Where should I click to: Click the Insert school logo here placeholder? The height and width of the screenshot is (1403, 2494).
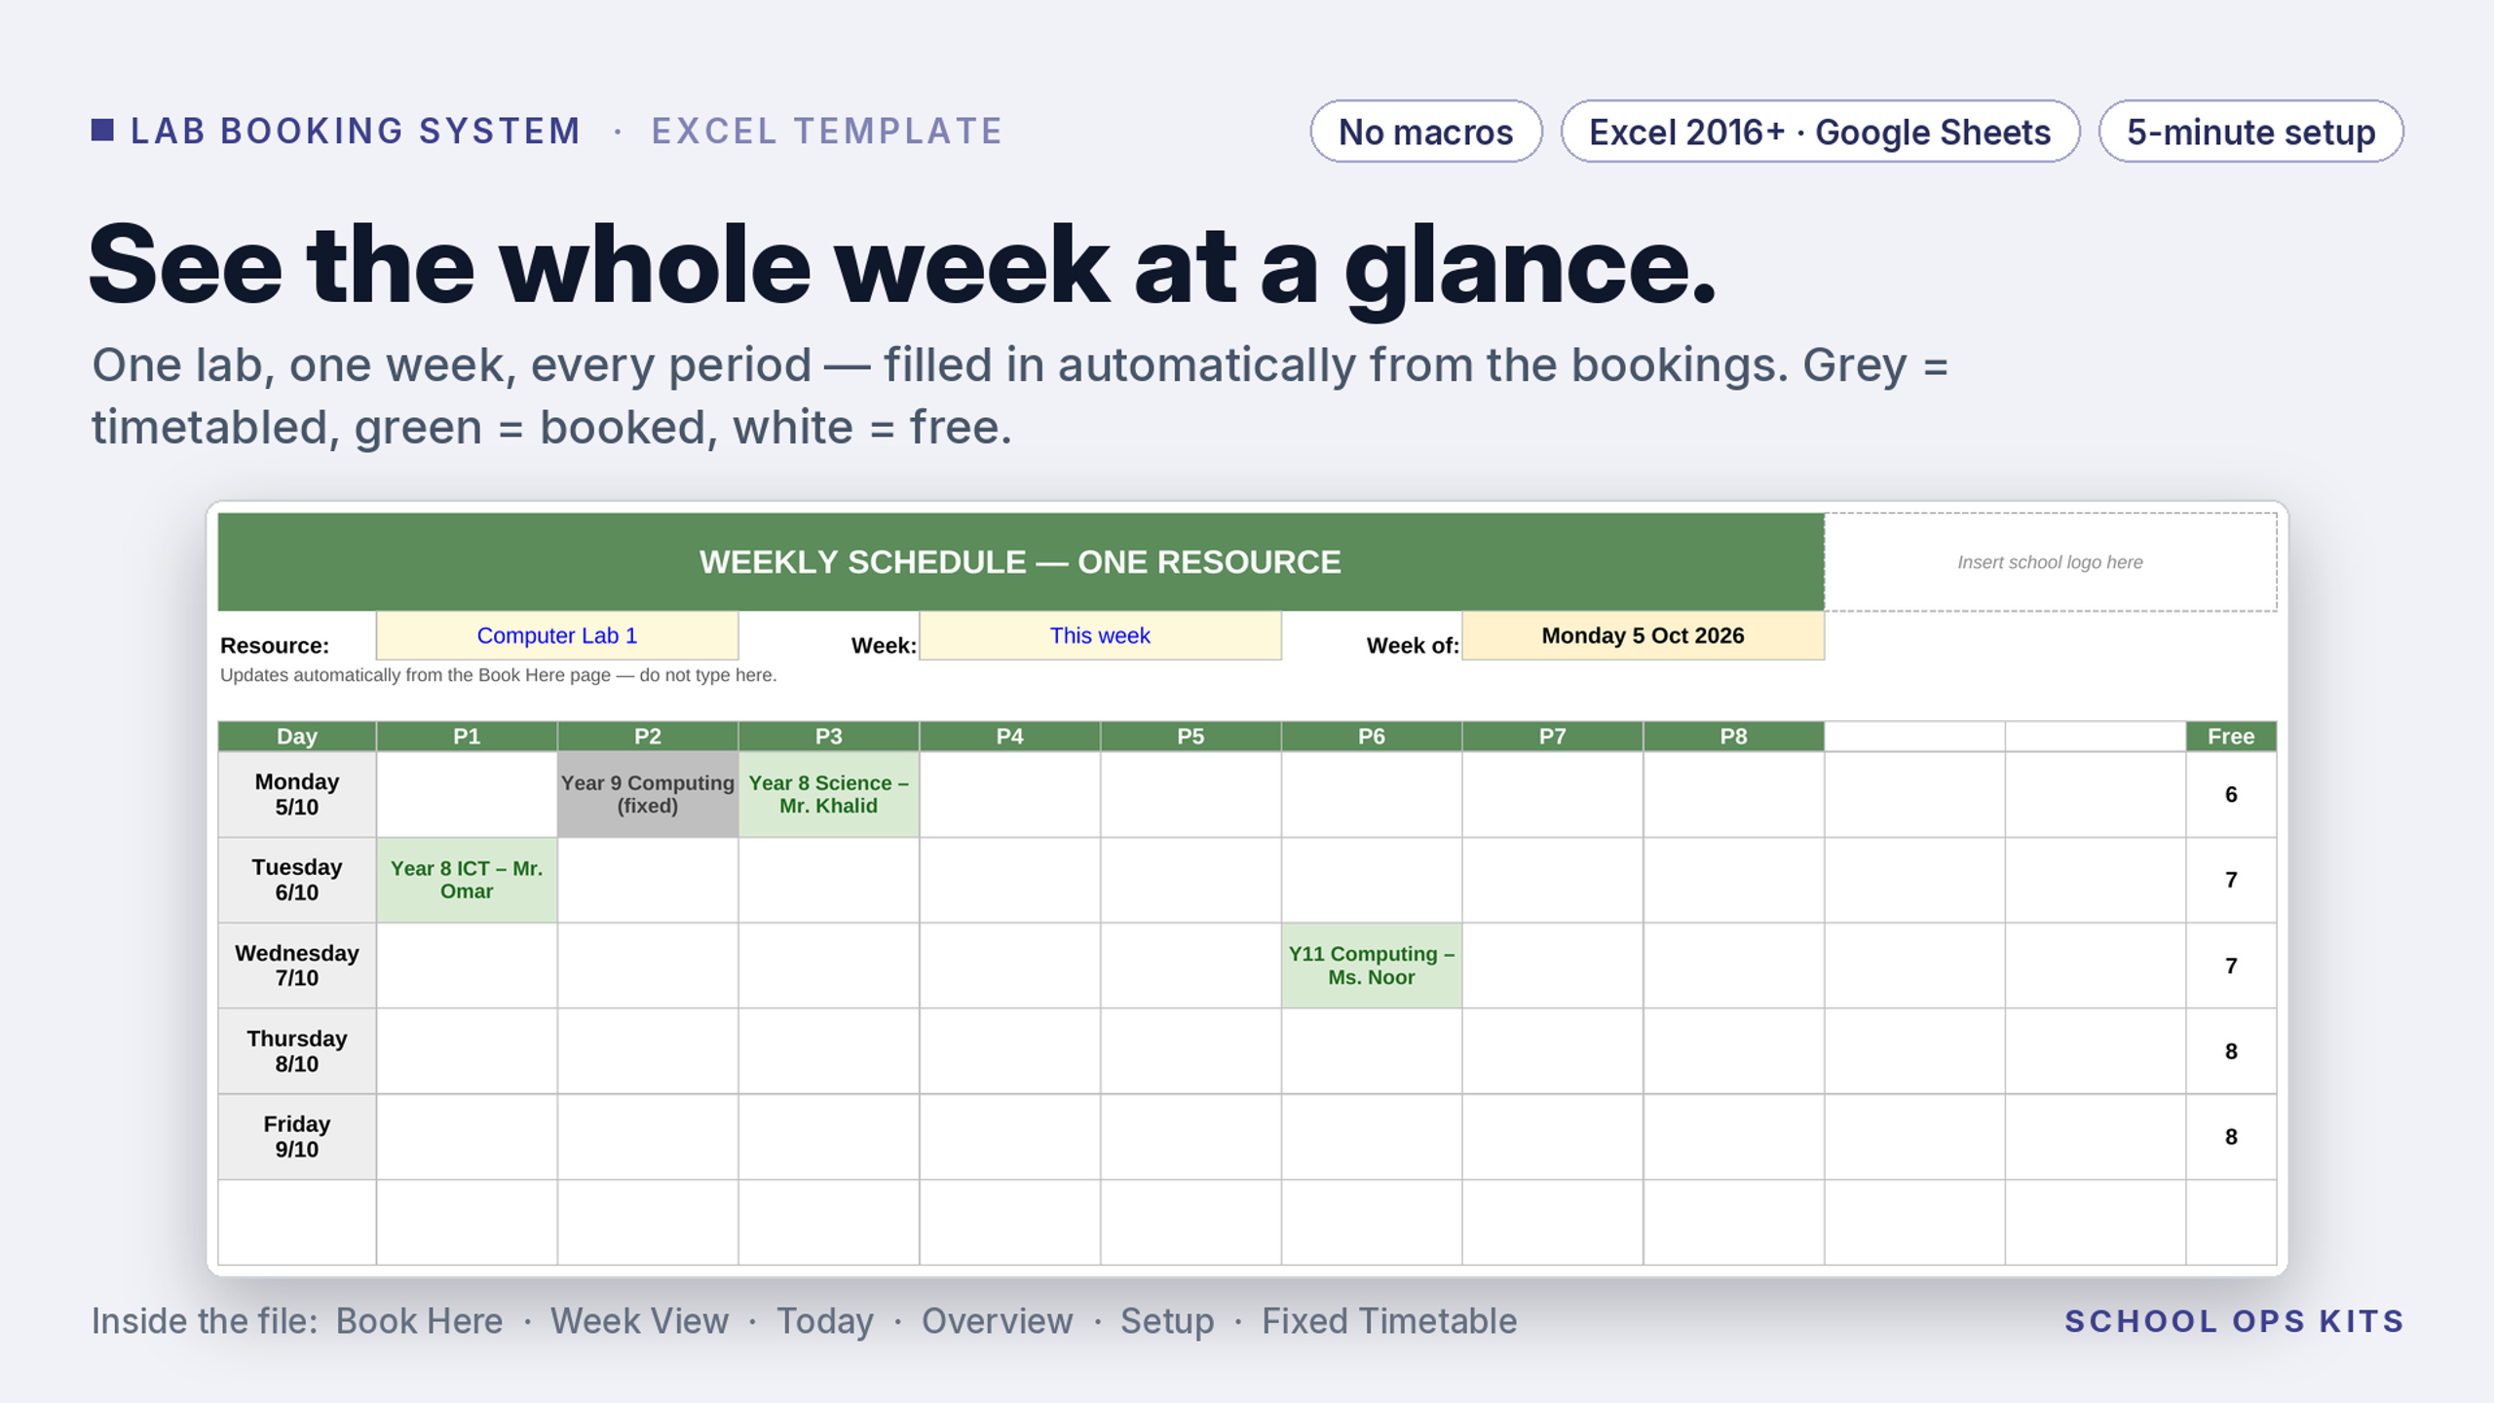tap(2050, 562)
